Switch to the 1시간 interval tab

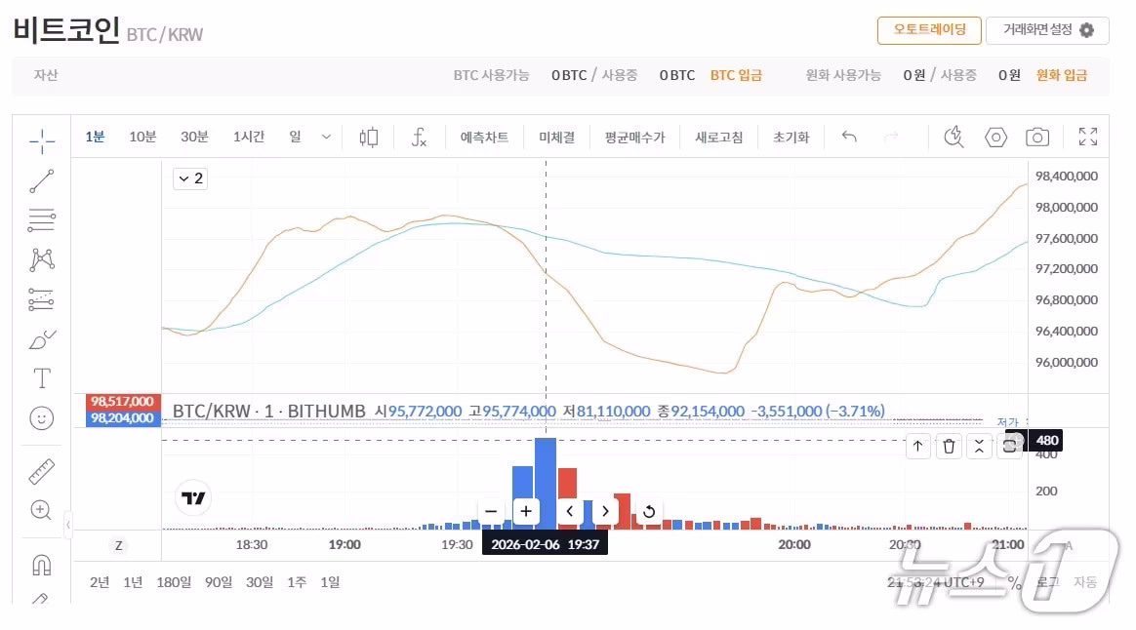coord(249,138)
